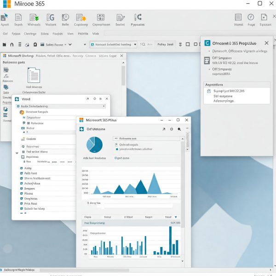Screen dimensions: 276x276
Task: Select the Vesture ribbon icon
Action: click(x=51, y=17)
